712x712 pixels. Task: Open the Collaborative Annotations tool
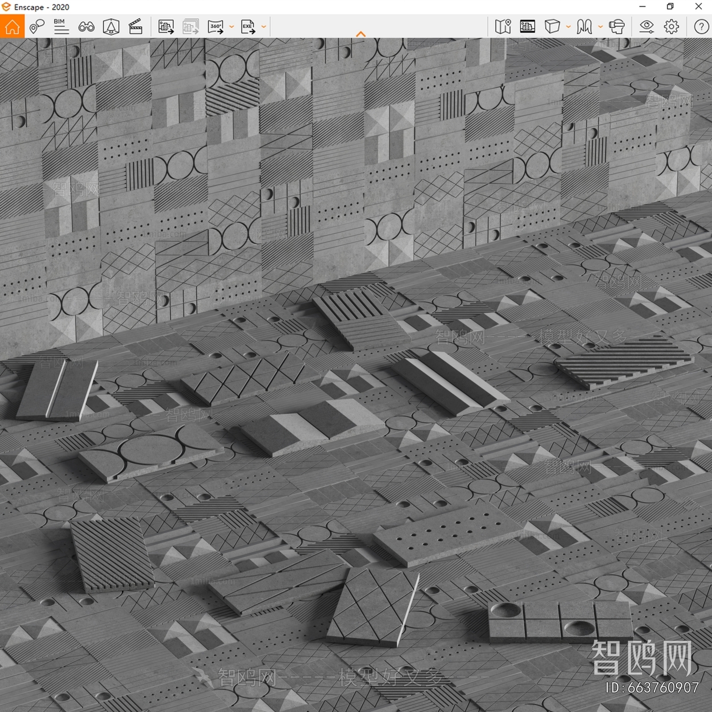(x=37, y=27)
